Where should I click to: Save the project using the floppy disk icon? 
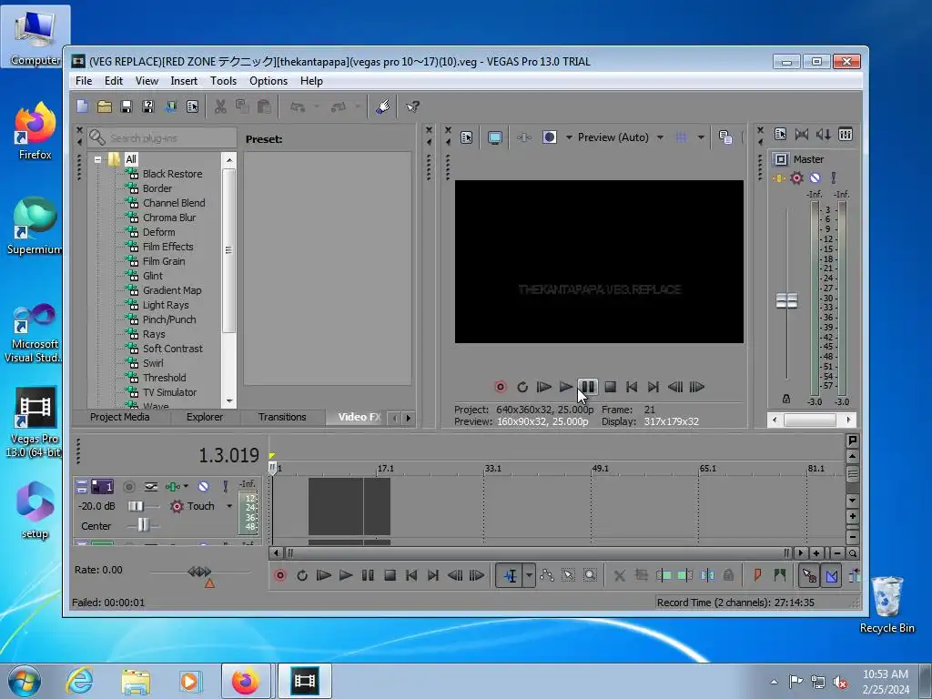click(126, 106)
